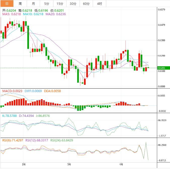Viewport: 170px width, 169px height.
Task: Click the 0.0055 MACD axis label
Action: [162, 96]
